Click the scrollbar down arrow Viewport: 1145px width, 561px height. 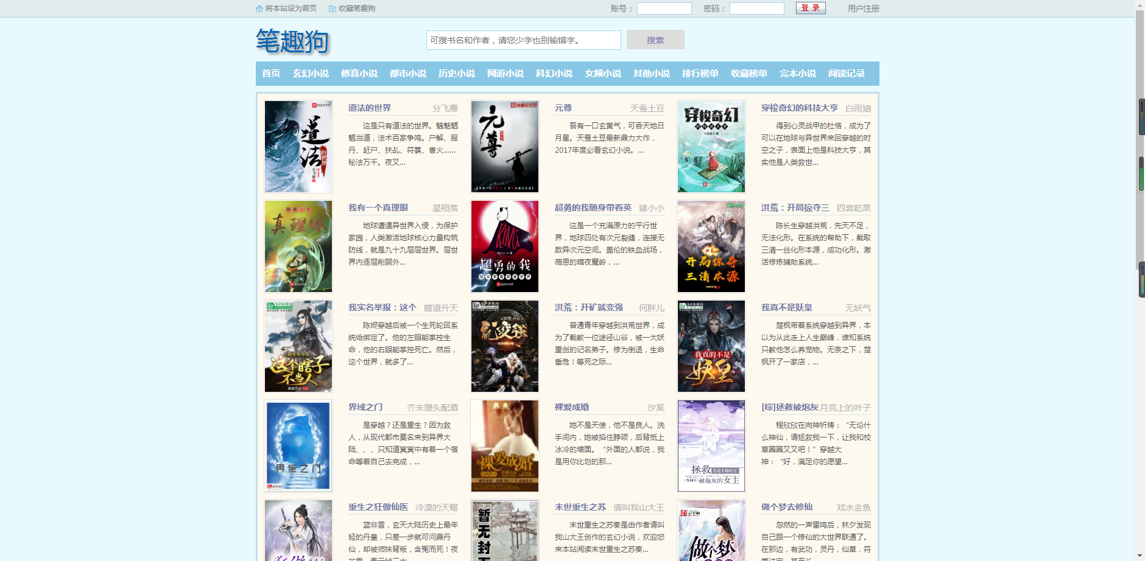1140,556
